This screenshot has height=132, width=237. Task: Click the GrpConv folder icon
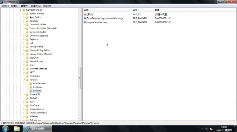click(x=27, y=57)
